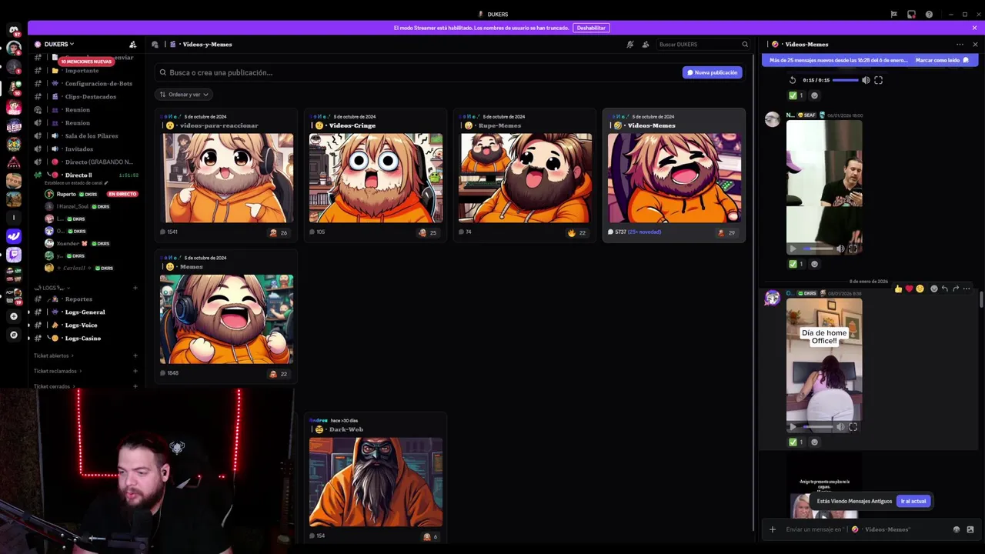Open the Videos-Cringe forum post
The height and width of the screenshot is (554, 985).
click(376, 175)
